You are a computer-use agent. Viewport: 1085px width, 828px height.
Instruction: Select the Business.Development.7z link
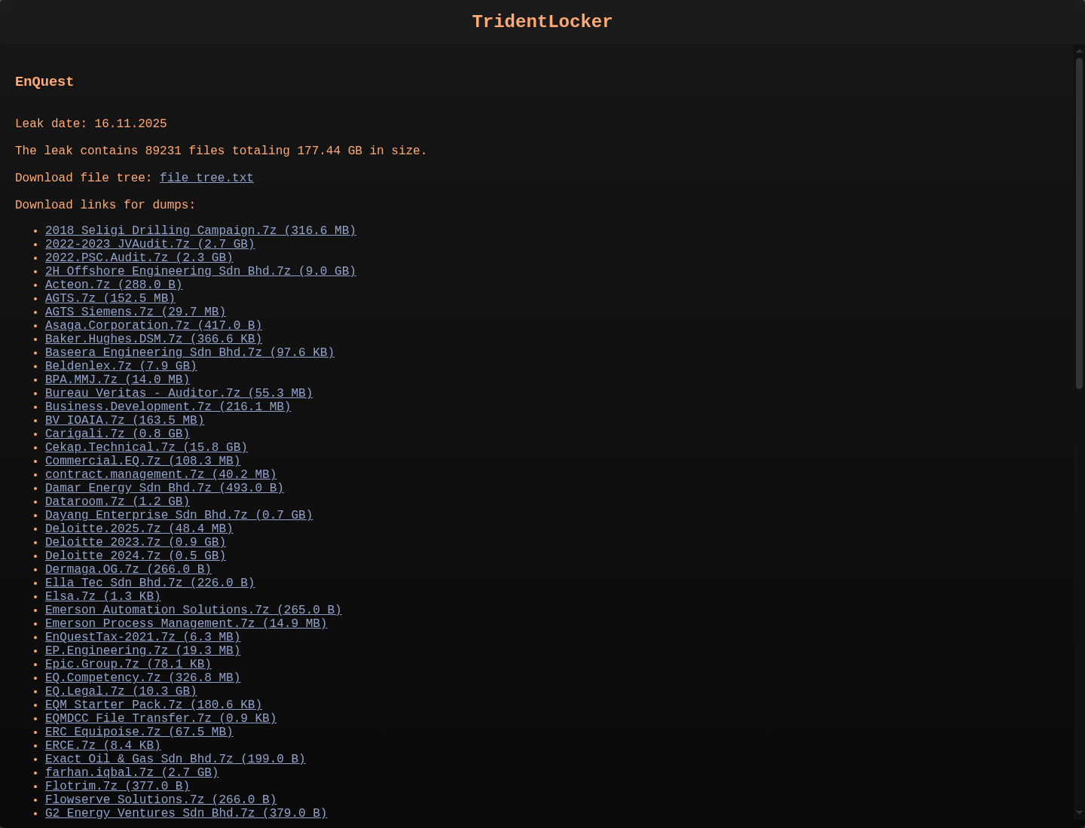[x=168, y=406]
